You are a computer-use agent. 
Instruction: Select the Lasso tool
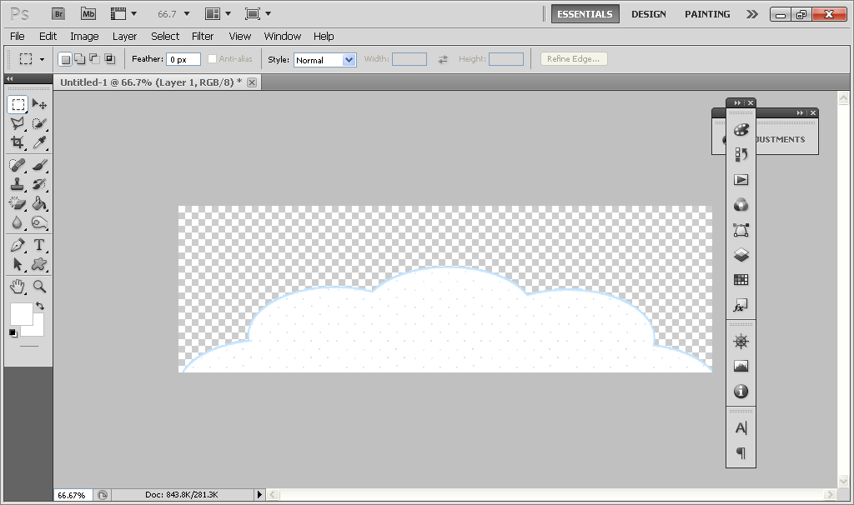pyautogui.click(x=18, y=125)
